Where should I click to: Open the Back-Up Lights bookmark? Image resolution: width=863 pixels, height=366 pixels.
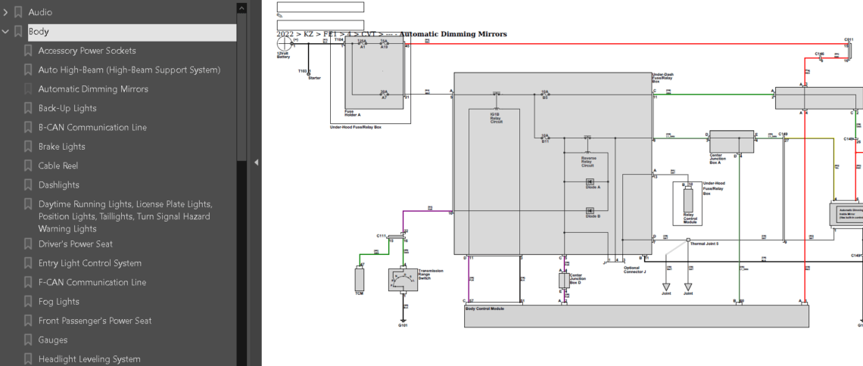pos(67,108)
